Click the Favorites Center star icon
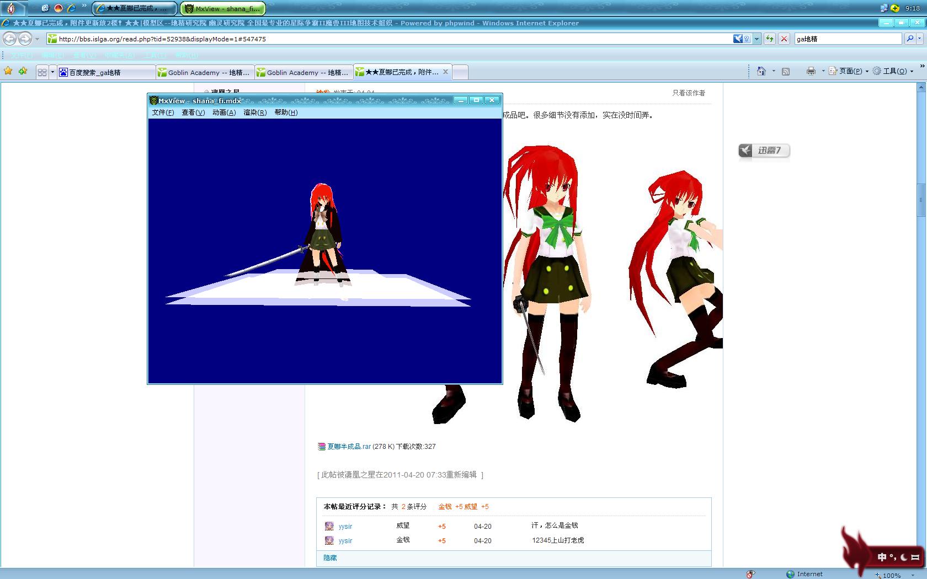Screen dimensions: 927x579 8,71
